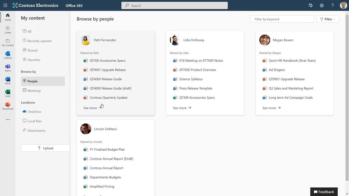The image size is (349, 196).
Task: Open QT4000 Release Guide [draft]
Action: [x=110, y=88]
